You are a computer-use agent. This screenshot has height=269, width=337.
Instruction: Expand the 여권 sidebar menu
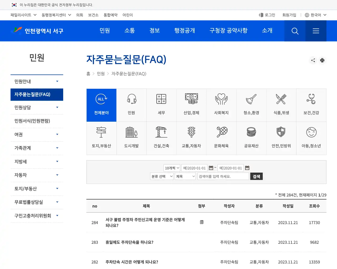37,134
